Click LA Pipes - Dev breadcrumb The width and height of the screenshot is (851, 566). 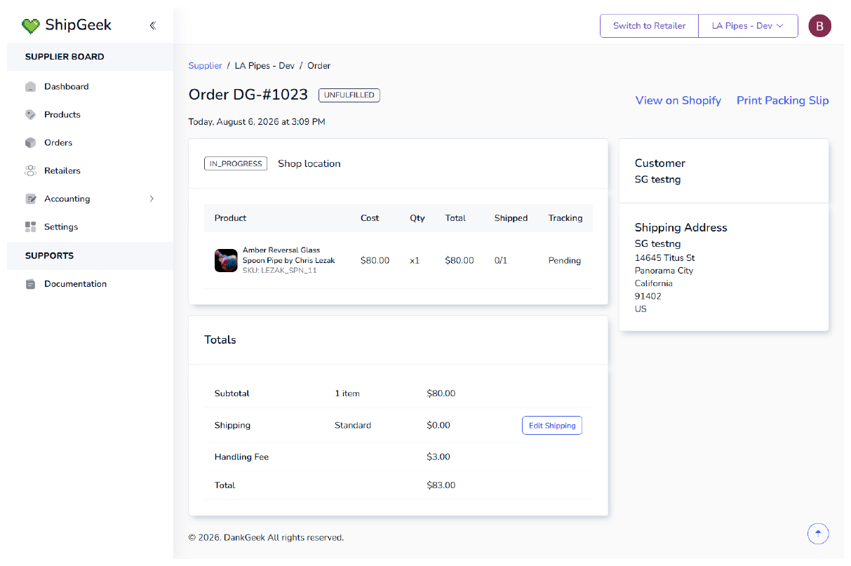pos(264,65)
